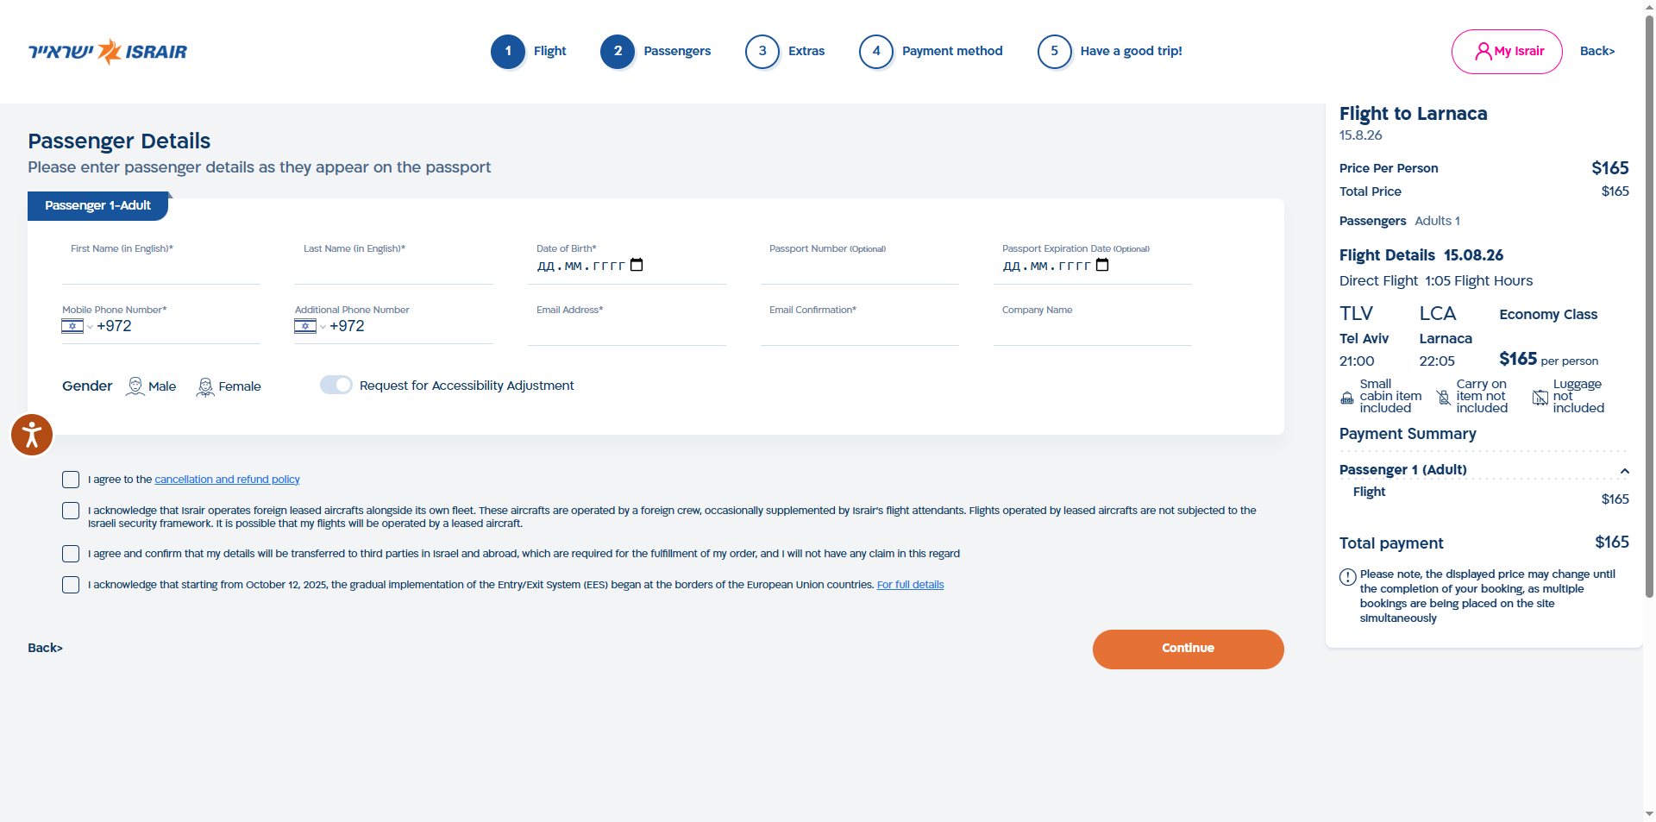Check the cancellation and refund policy box
1656x822 pixels.
point(71,480)
